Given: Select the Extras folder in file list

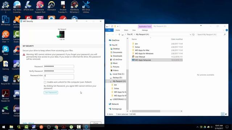Looking at the screenshot, I should [x=137, y=47].
